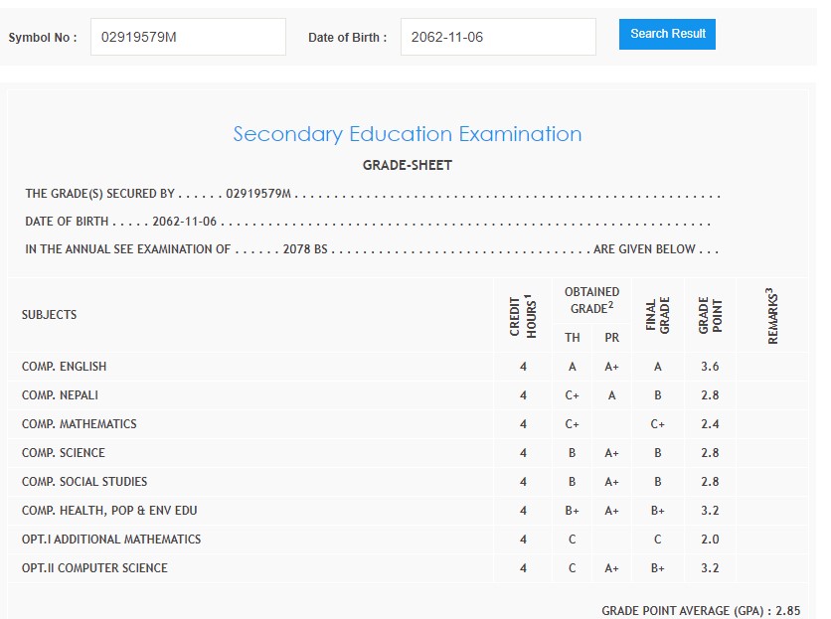Focus the Date of Birth input field
The image size is (831, 619).
click(497, 37)
